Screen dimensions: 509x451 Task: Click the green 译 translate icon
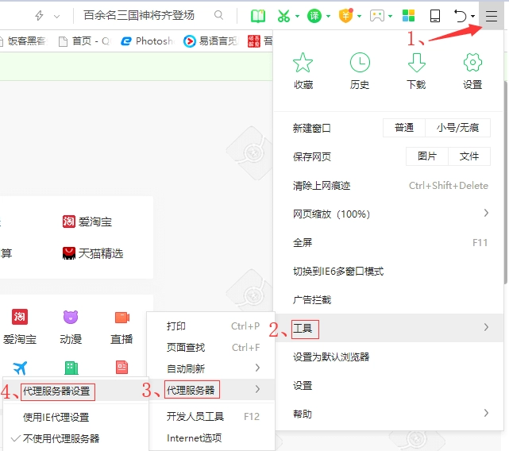pyautogui.click(x=314, y=16)
